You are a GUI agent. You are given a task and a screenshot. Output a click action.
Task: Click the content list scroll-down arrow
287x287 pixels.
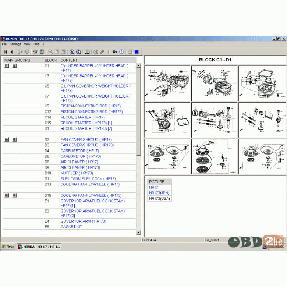pos(139,233)
